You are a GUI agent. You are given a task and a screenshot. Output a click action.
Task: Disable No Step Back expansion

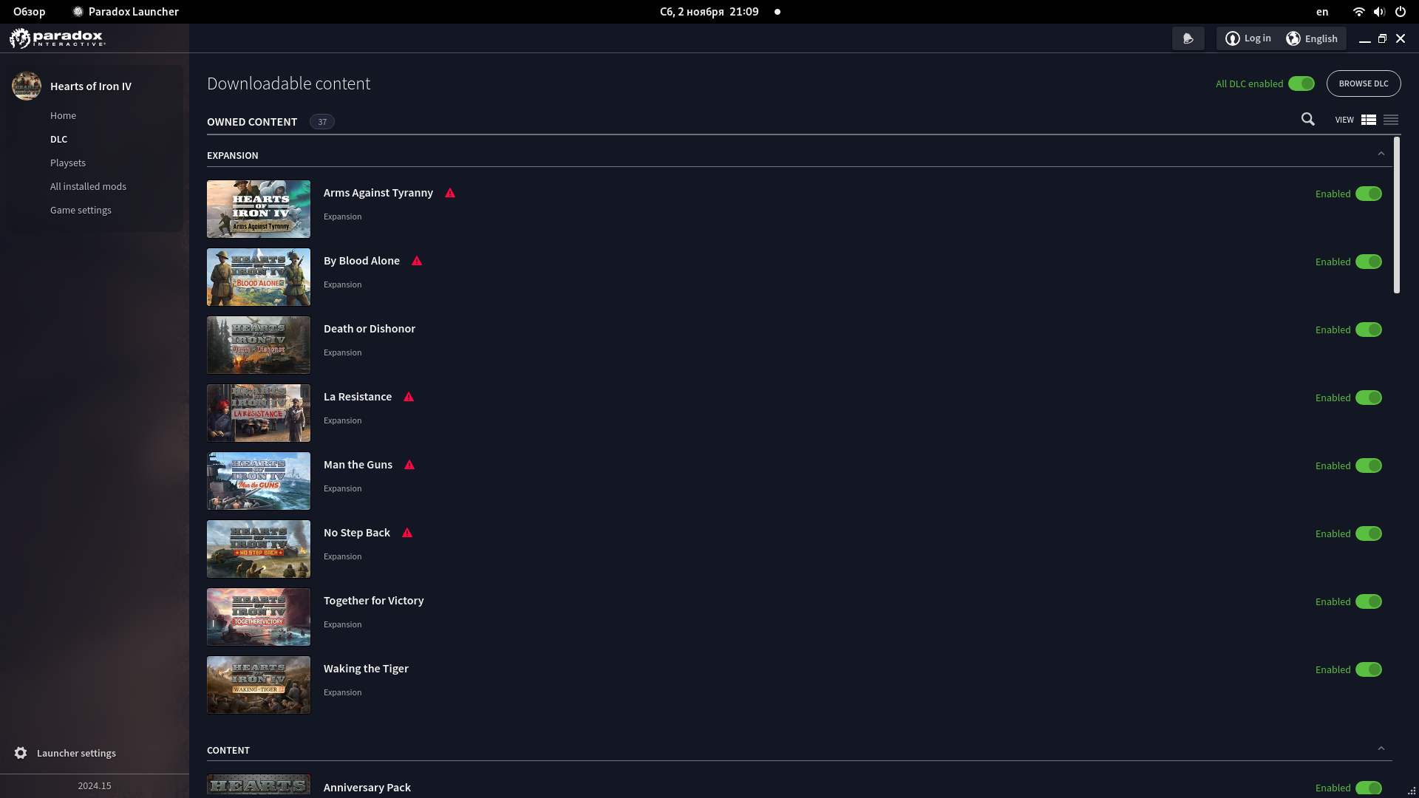(1369, 533)
